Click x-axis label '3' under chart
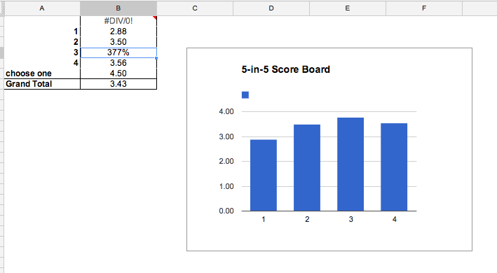This screenshot has width=497, height=273. pos(351,219)
